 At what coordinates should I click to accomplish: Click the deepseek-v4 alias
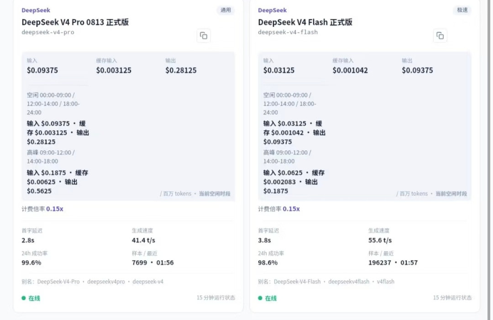tap(148, 282)
